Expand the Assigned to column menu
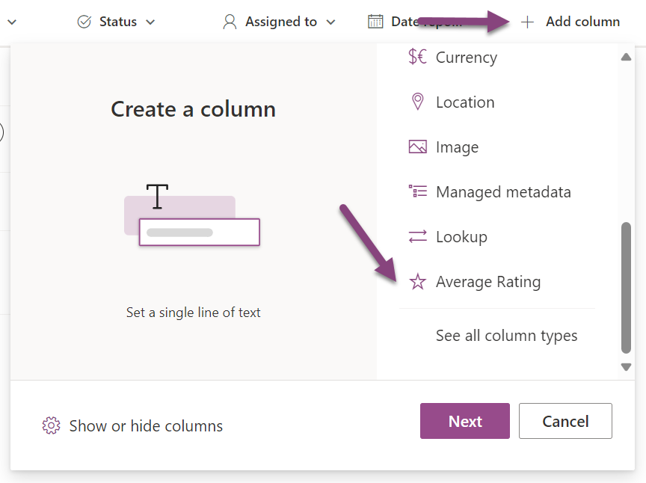This screenshot has width=646, height=483. coord(330,22)
